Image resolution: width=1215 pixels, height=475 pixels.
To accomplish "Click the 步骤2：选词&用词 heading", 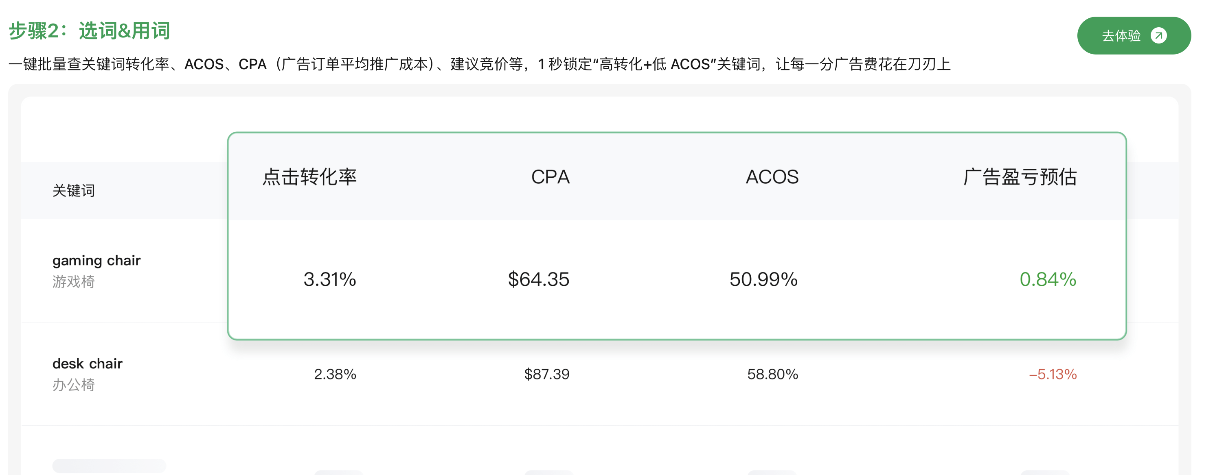I will pos(89,31).
